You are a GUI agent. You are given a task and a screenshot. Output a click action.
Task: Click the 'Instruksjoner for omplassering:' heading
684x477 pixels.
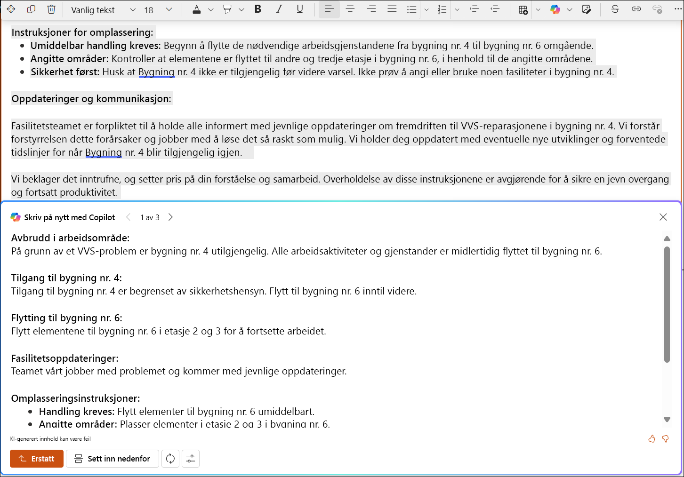(x=82, y=32)
